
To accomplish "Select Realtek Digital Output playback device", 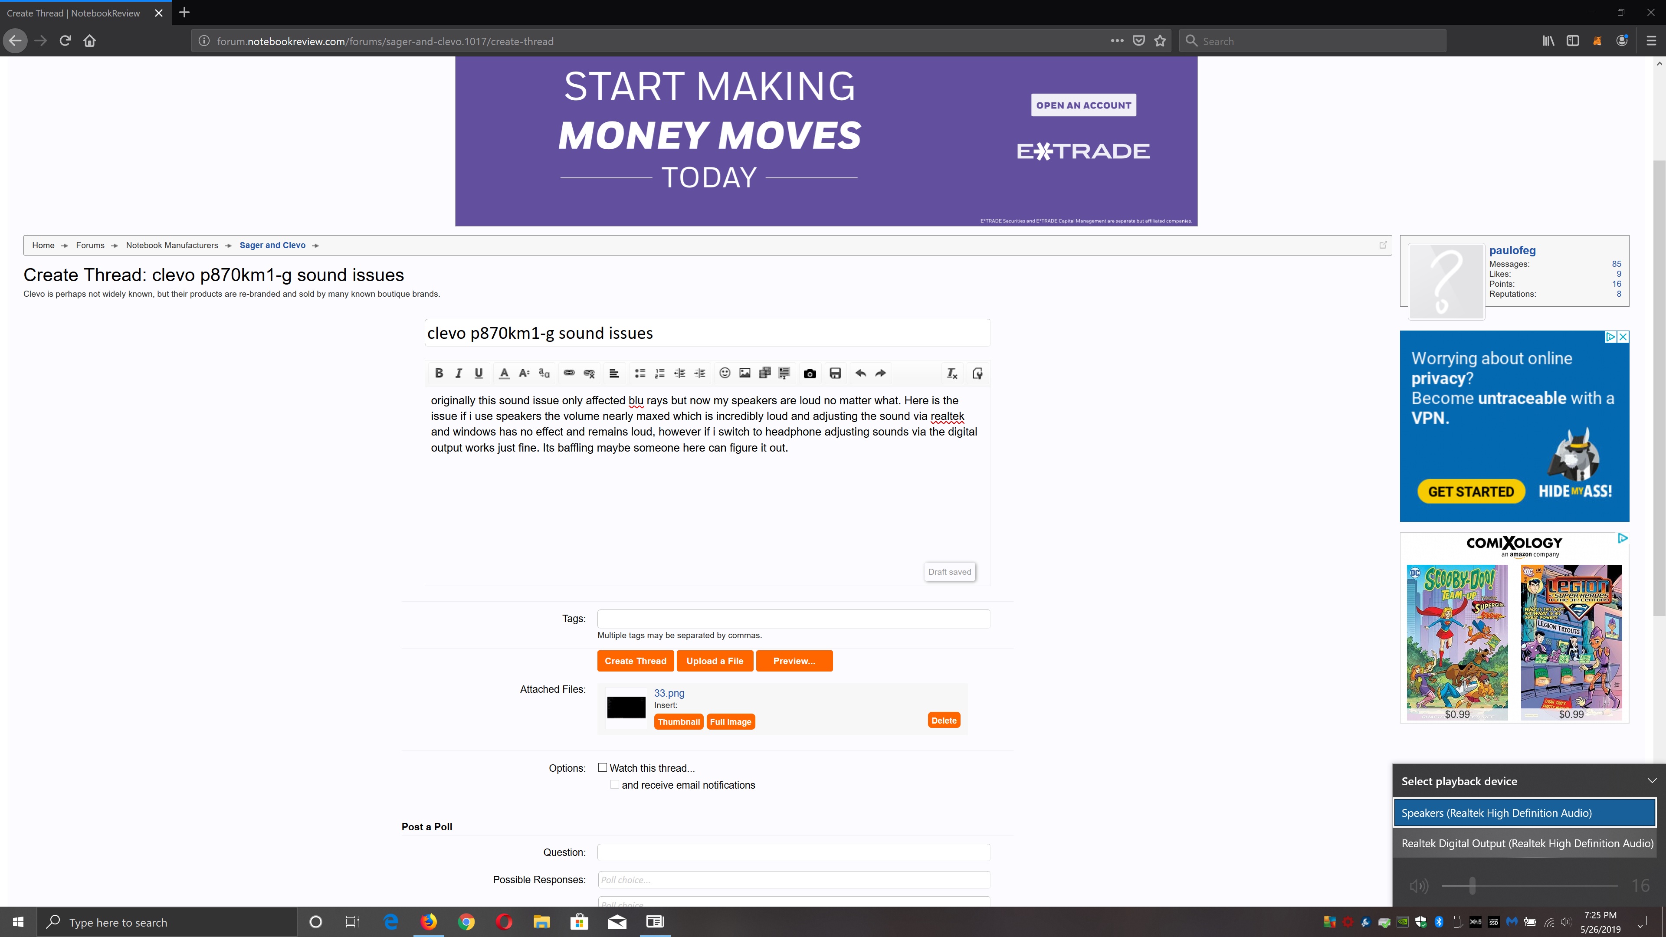I will pyautogui.click(x=1525, y=843).
